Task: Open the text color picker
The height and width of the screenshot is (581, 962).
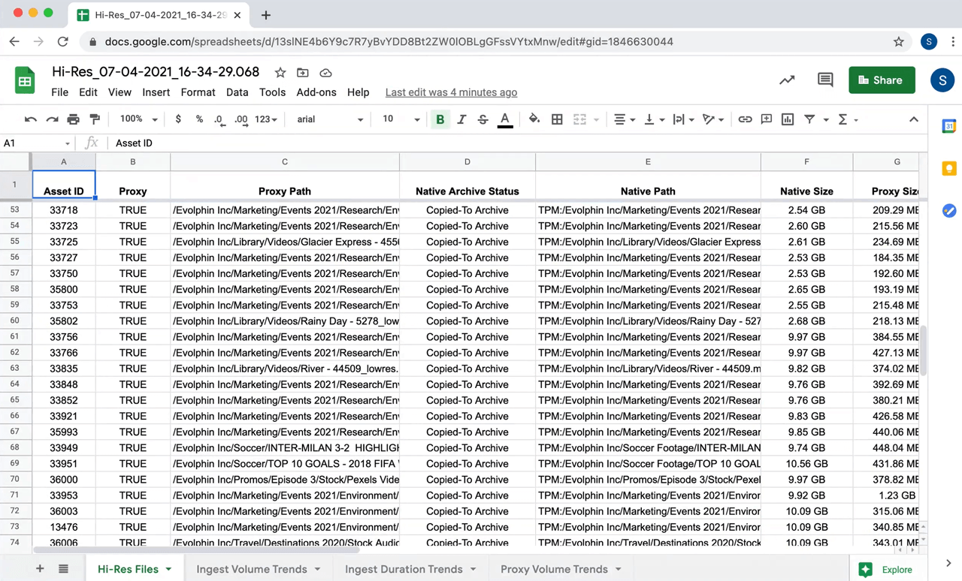Action: click(x=505, y=119)
